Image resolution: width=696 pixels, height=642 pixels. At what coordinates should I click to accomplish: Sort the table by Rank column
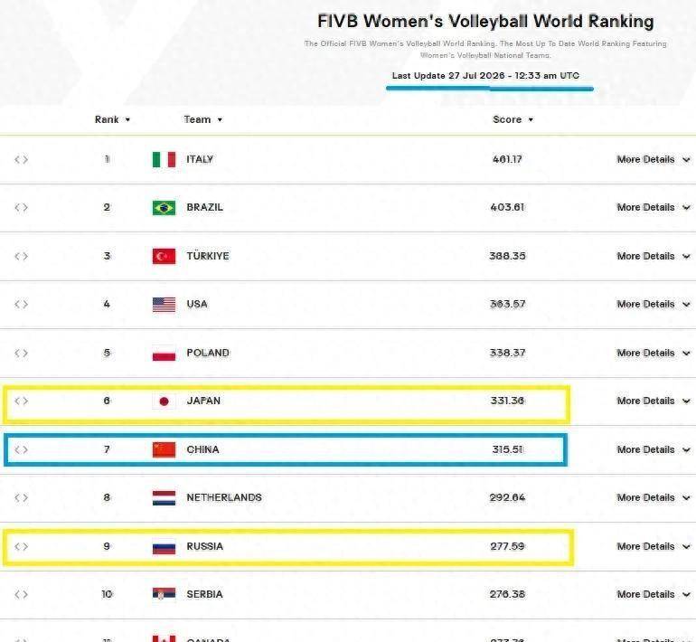(112, 119)
